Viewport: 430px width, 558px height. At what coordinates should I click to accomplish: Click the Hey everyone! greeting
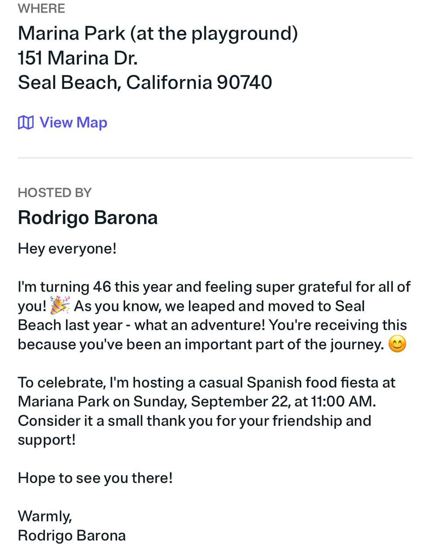67,248
